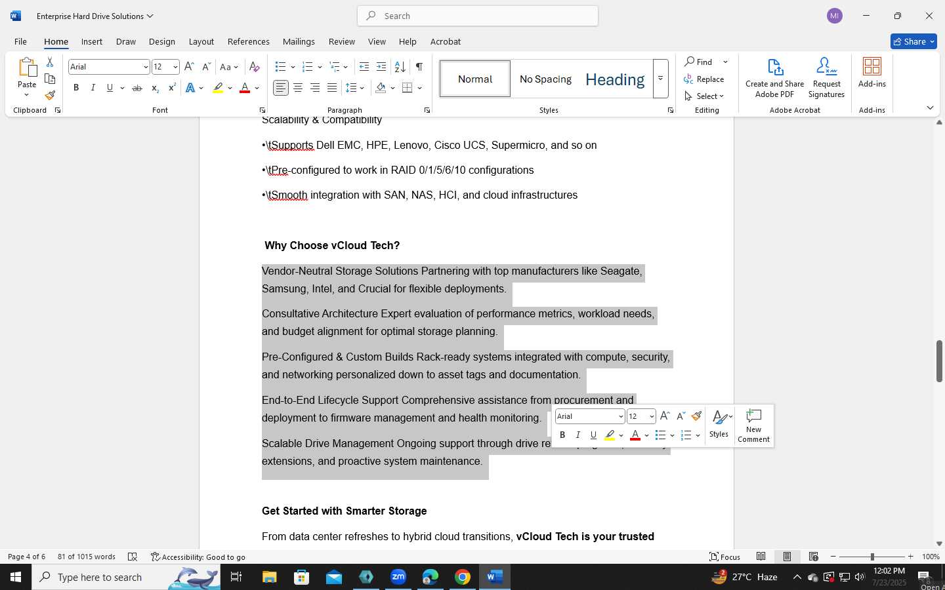
Task: Toggle Underline in the ribbon Font group
Action: click(110, 88)
